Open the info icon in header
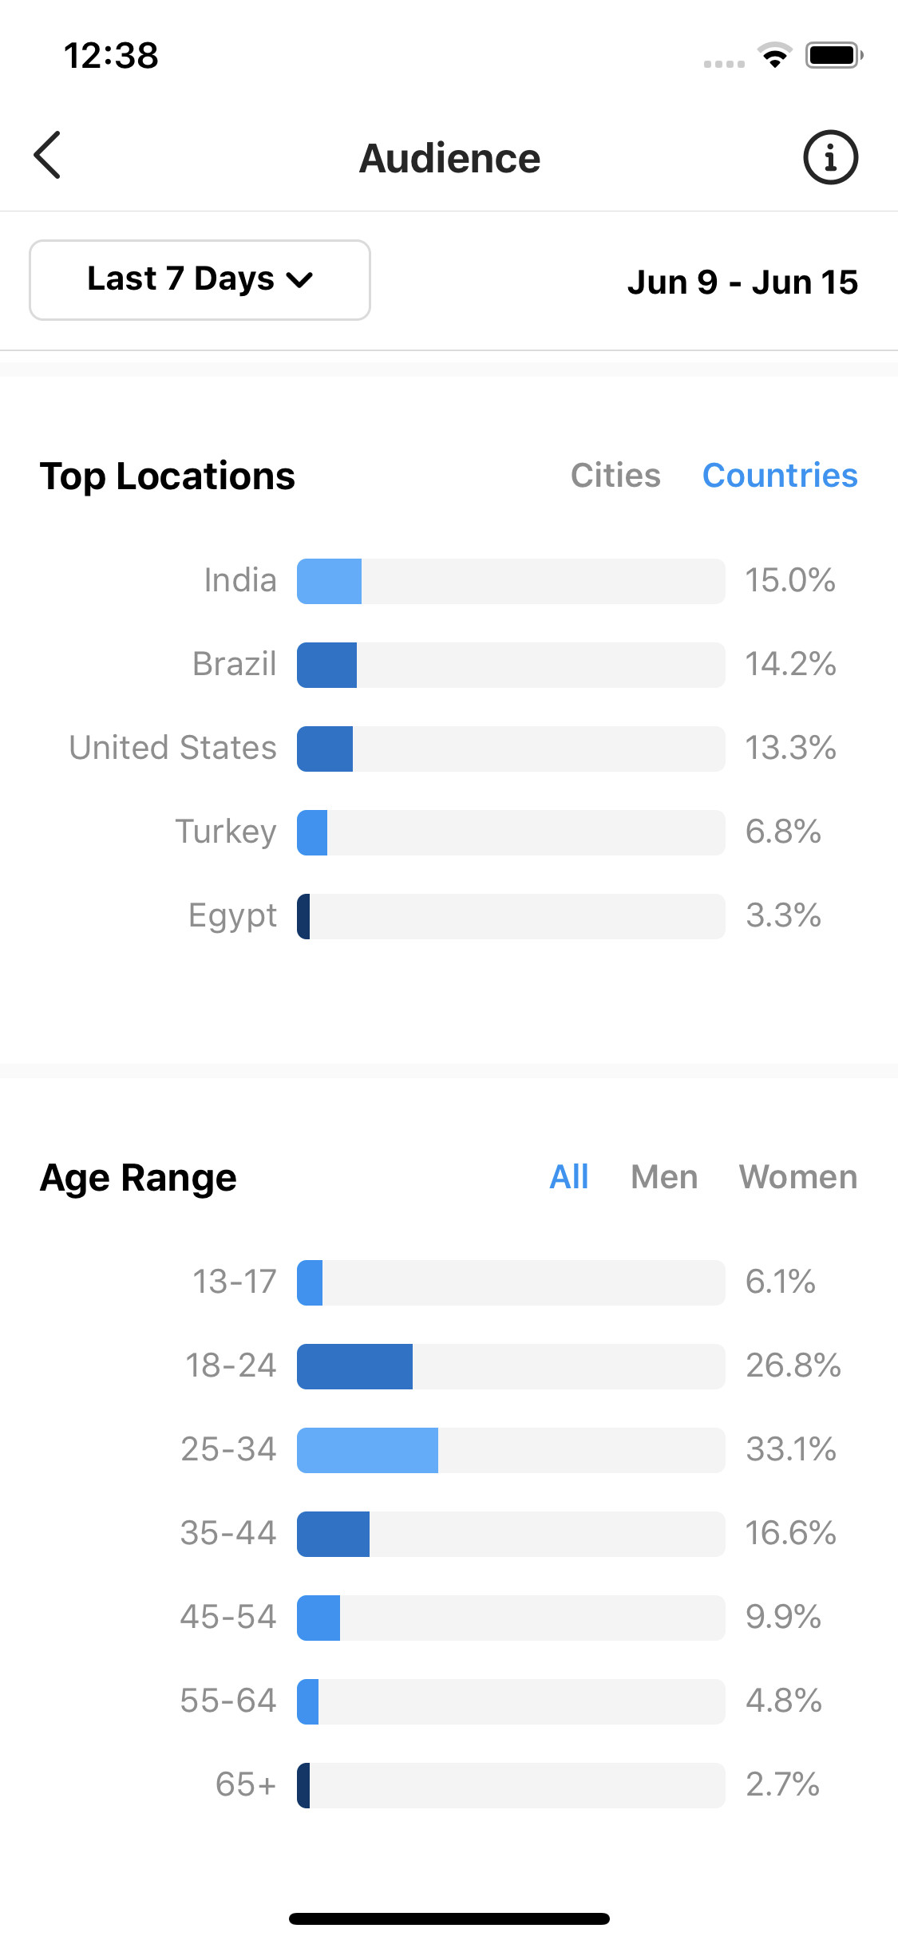898x1944 pixels. coord(830,157)
